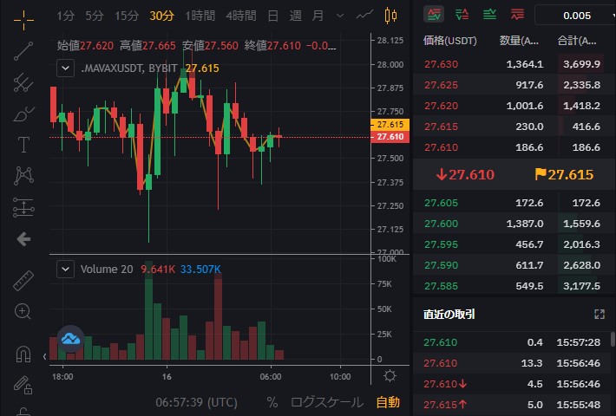616x416 pixels.
Task: Click the 自動 auto scale button
Action: pos(388,402)
